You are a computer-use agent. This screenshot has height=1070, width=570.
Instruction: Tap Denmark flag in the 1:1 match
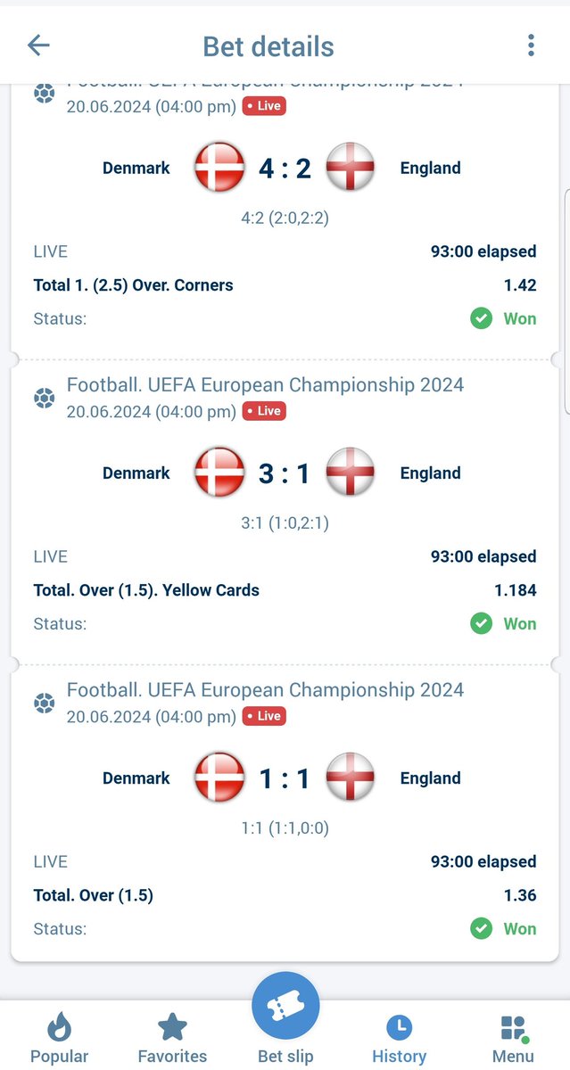tap(219, 778)
